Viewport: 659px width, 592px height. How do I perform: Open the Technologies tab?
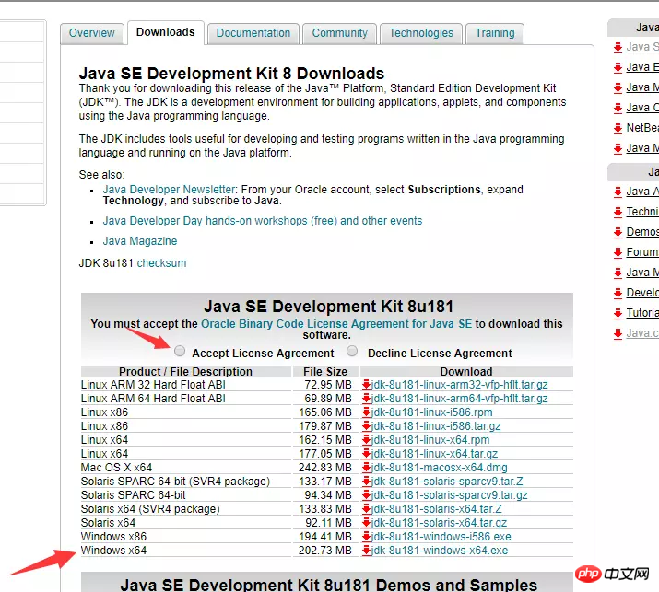coord(421,33)
